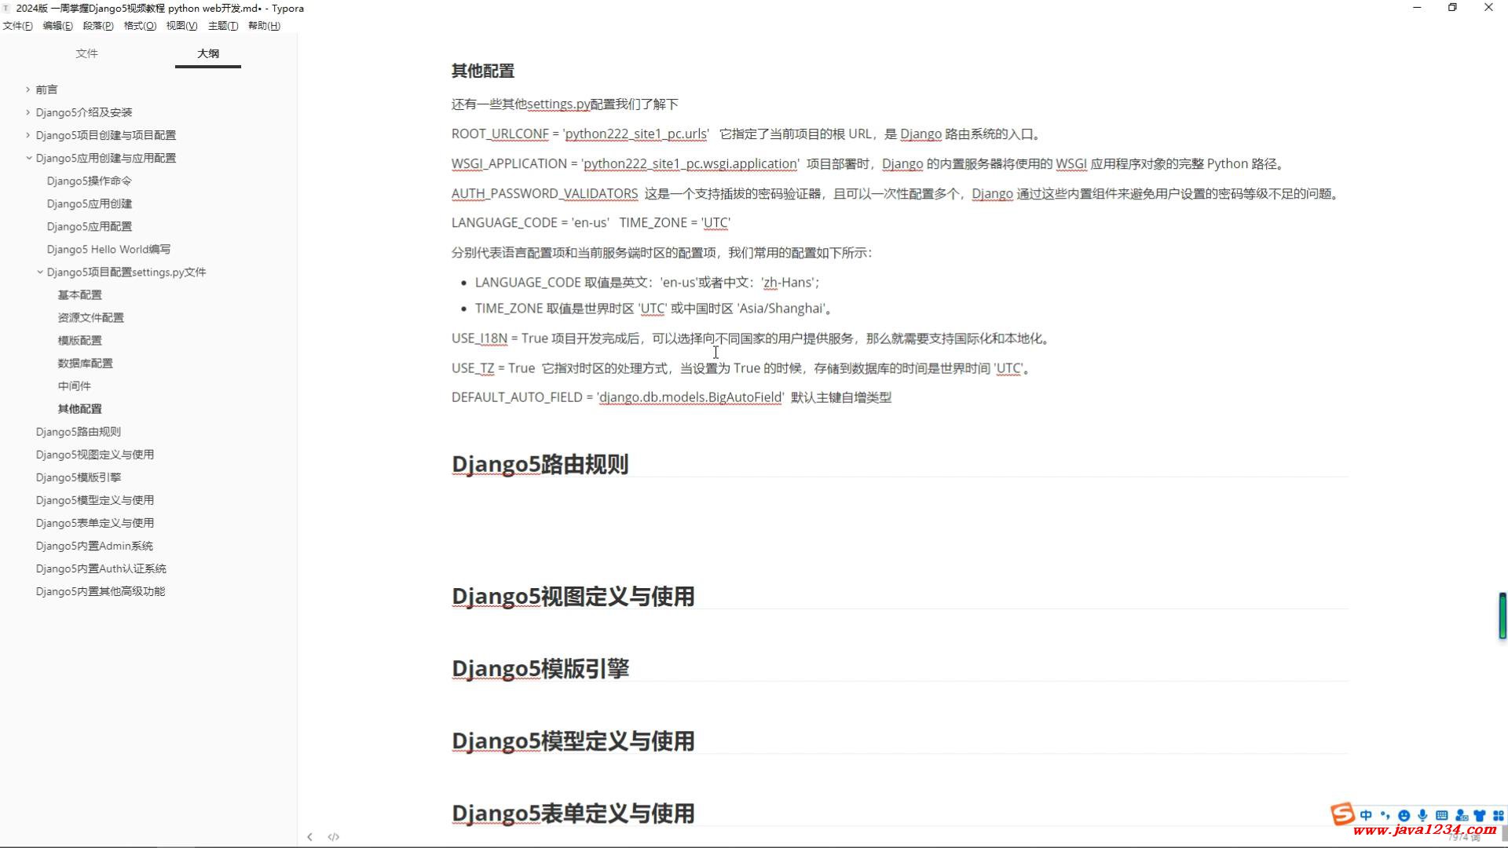Image resolution: width=1508 pixels, height=848 pixels.
Task: Open Sogou skin shirt icon
Action: (x=1480, y=815)
